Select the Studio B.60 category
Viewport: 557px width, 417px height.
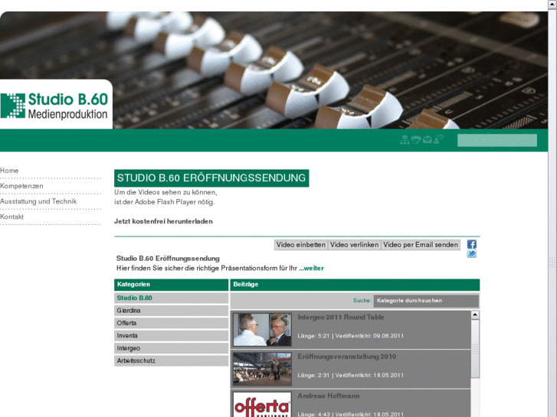[x=171, y=298]
